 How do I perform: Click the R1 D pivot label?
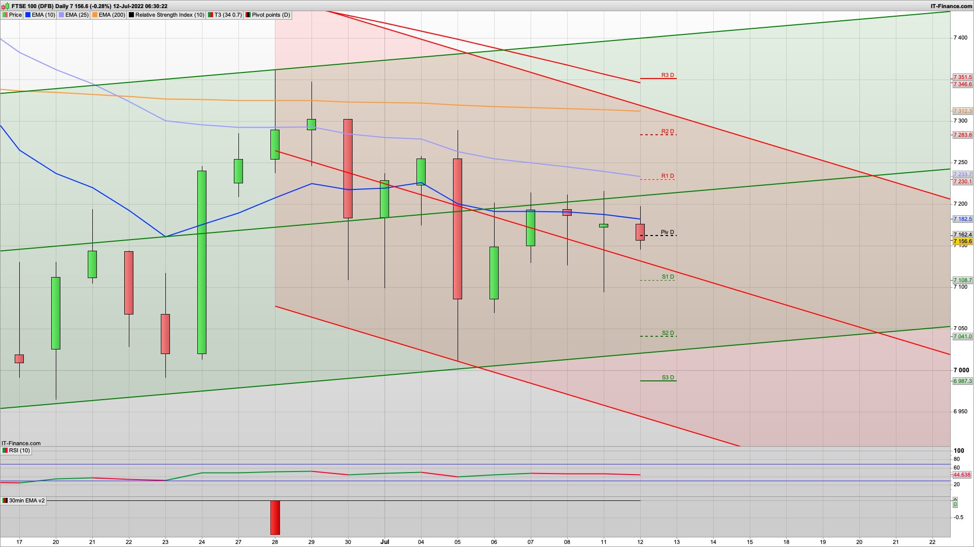tap(668, 176)
